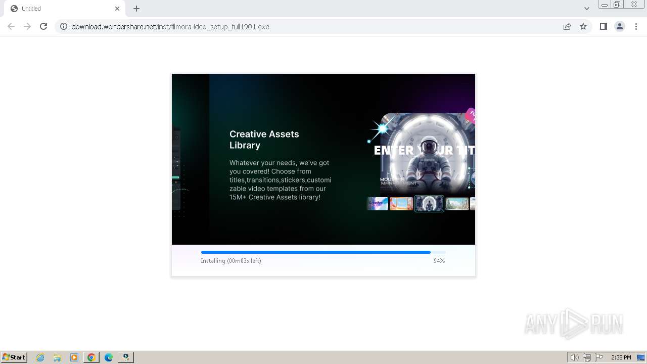647x364 pixels.
Task: View site information icon in address bar
Action: [x=64, y=26]
